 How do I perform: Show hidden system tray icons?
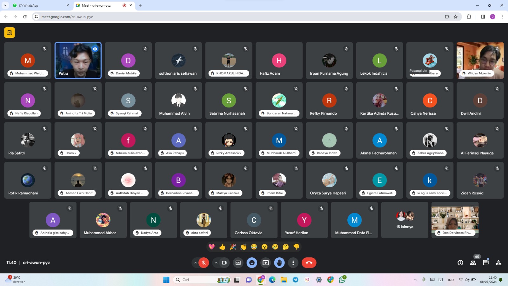(415, 280)
